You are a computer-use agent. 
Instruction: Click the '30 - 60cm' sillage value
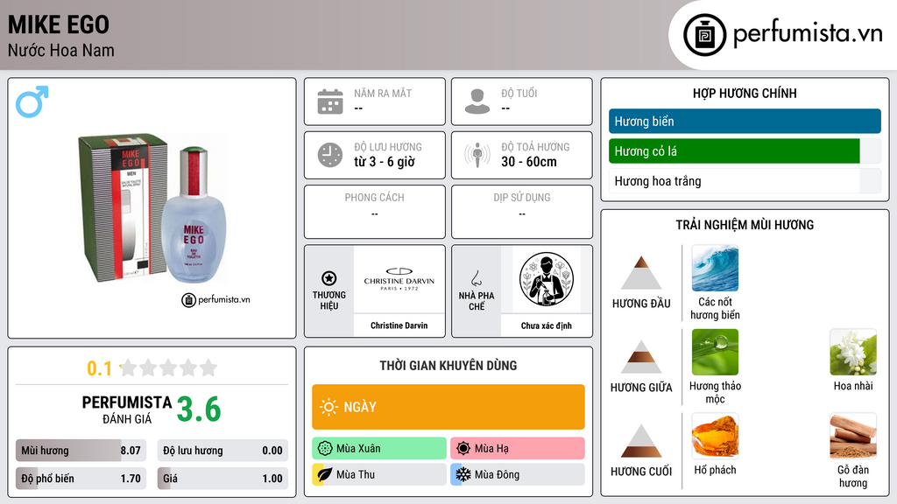pos(529,162)
